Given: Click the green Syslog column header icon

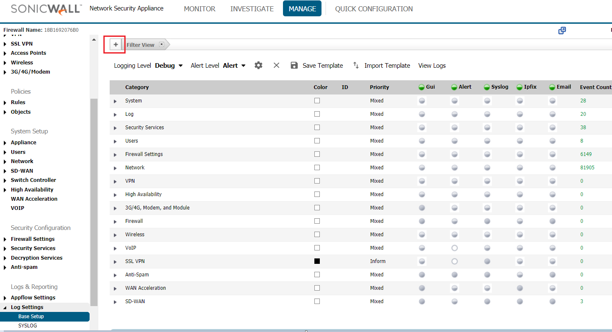Looking at the screenshot, I should [x=487, y=87].
